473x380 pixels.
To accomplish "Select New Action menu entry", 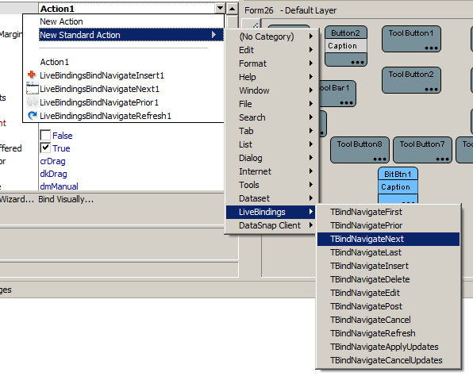I will pos(61,21).
